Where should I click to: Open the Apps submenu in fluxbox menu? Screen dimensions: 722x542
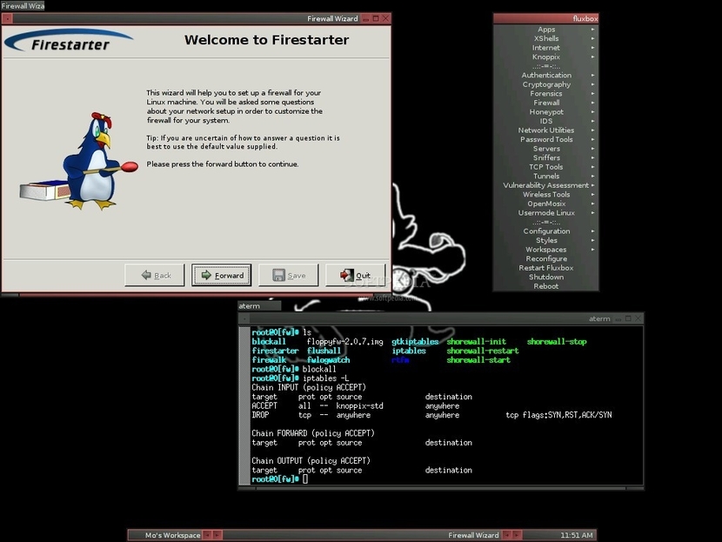546,29
